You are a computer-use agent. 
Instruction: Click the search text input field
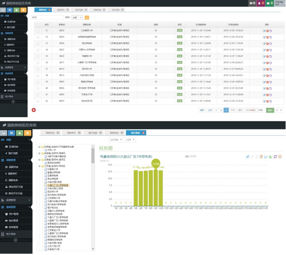[x=47, y=17]
